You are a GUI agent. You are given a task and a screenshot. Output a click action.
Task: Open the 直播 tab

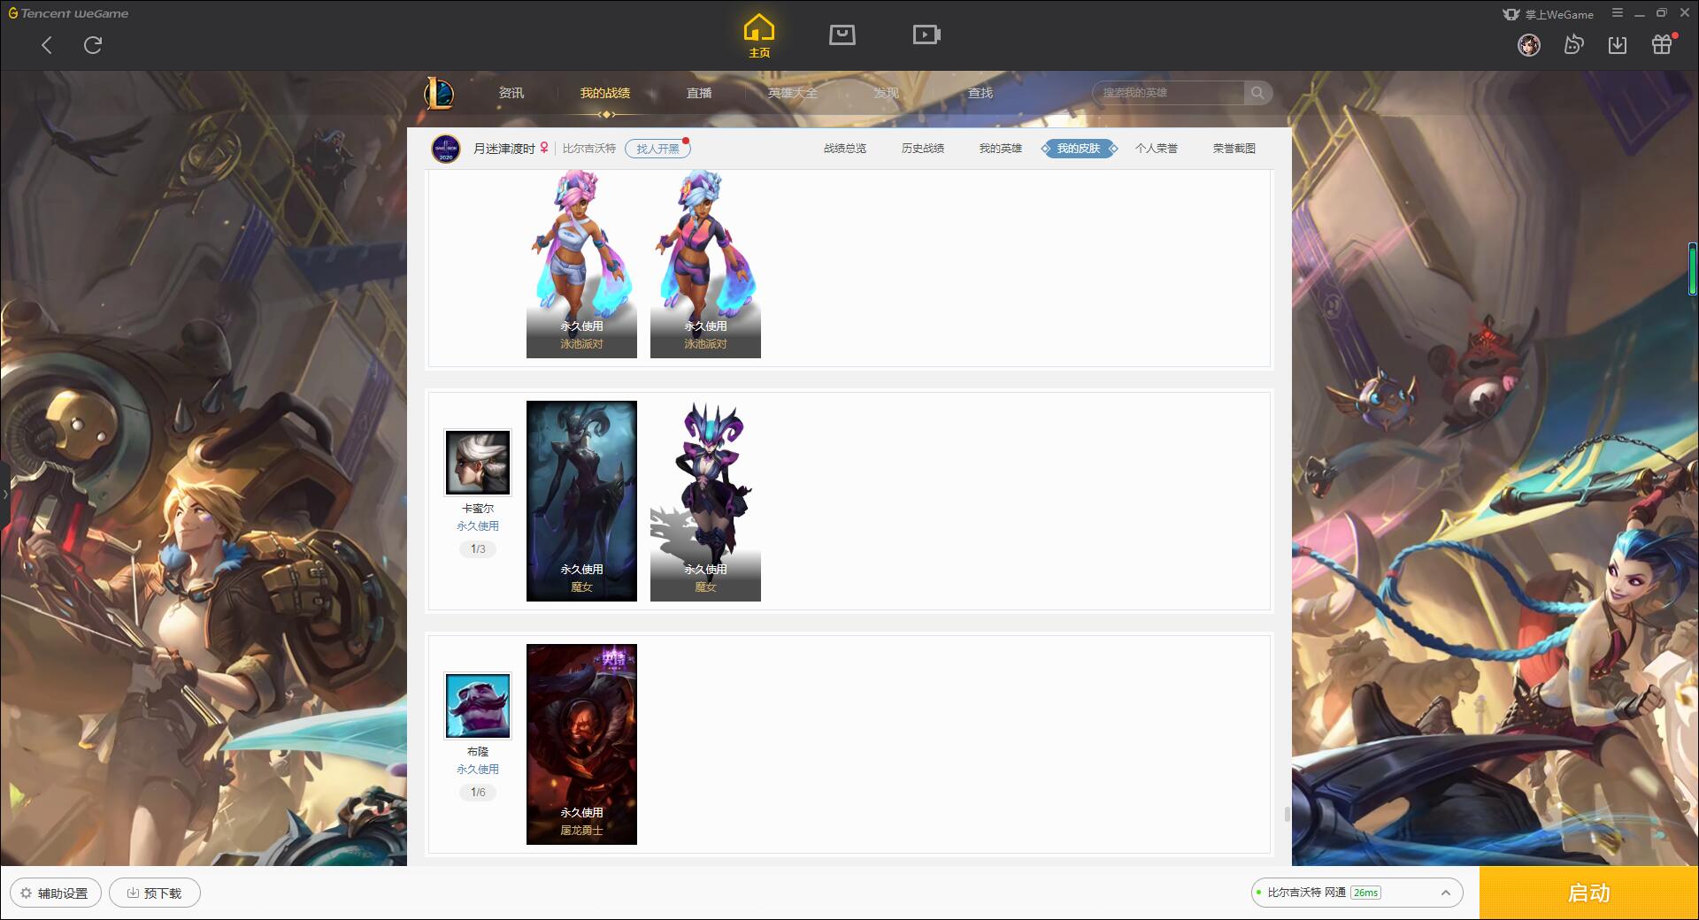pyautogui.click(x=699, y=93)
